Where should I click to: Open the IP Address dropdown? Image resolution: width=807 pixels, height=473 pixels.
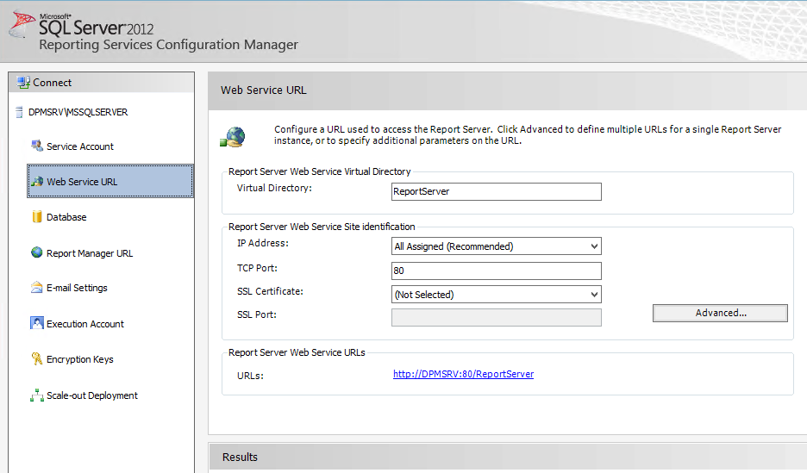[x=496, y=246]
